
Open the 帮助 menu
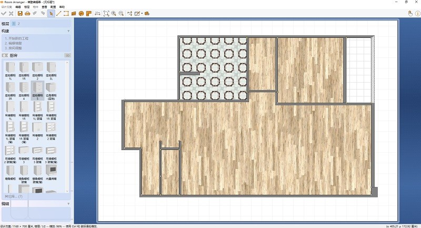62,7
